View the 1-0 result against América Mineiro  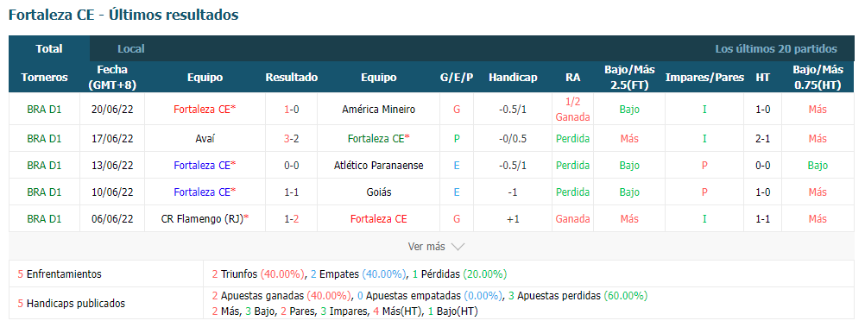coord(291,110)
